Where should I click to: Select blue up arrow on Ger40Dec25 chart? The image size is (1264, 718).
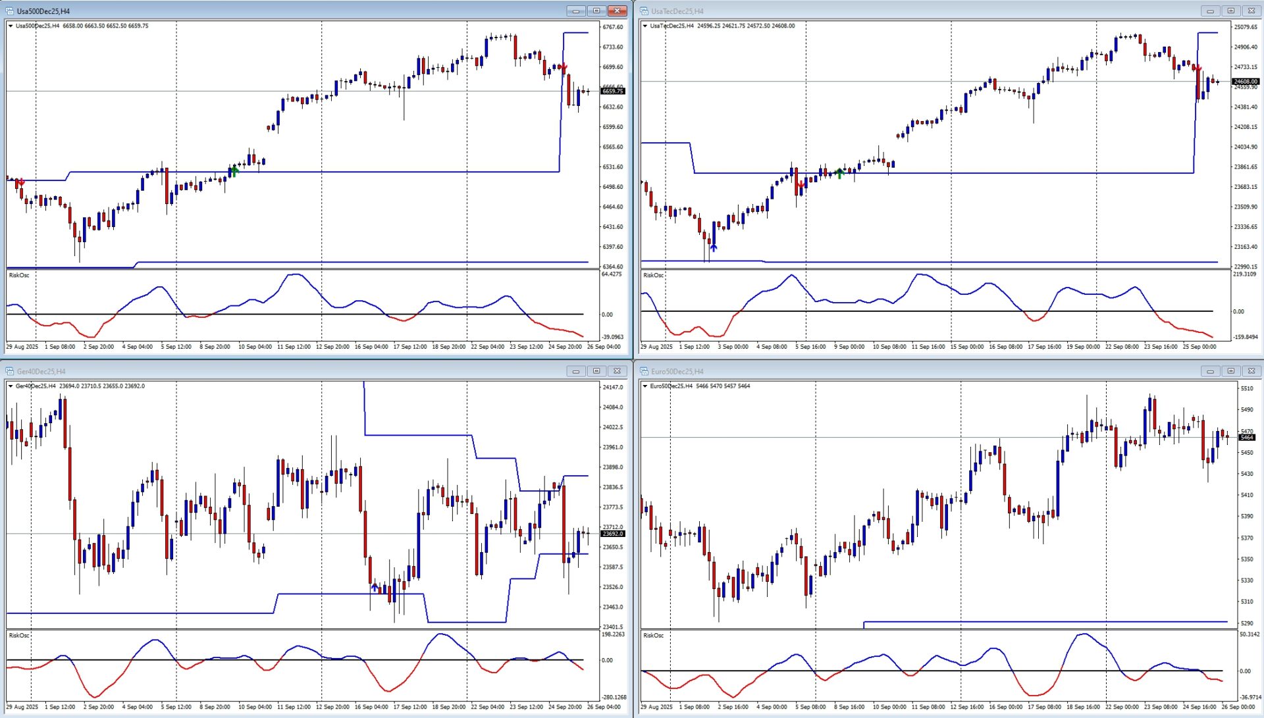click(x=375, y=586)
